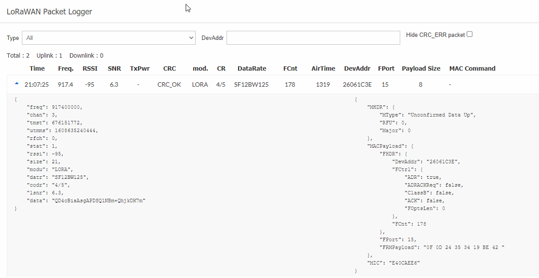Image resolution: width=539 pixels, height=278 pixels.
Task: Click the DataRate column header
Action: click(252, 69)
